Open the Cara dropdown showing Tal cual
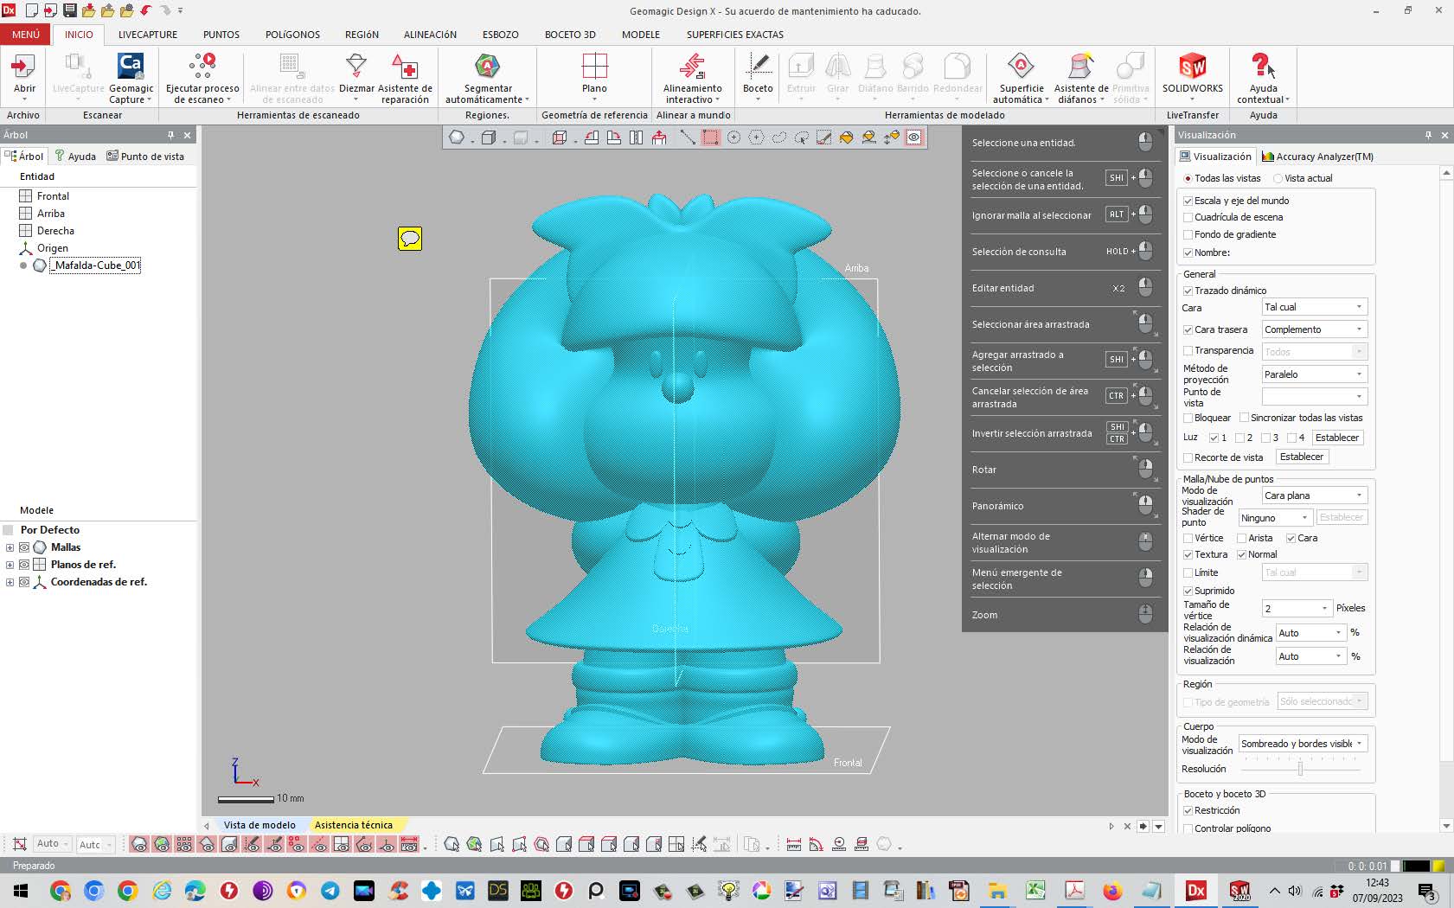 click(x=1314, y=307)
